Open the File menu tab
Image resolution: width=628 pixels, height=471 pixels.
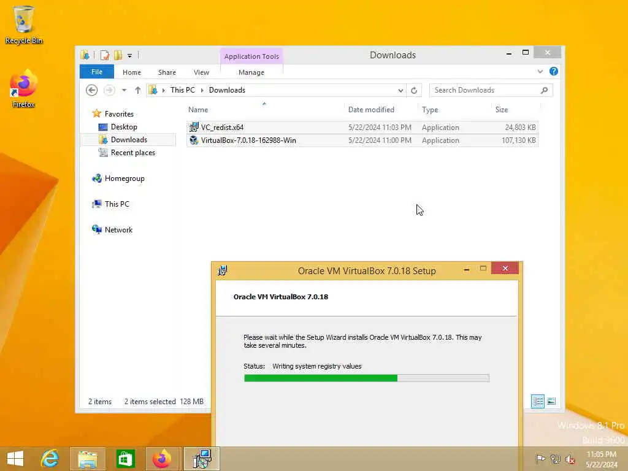(x=97, y=72)
